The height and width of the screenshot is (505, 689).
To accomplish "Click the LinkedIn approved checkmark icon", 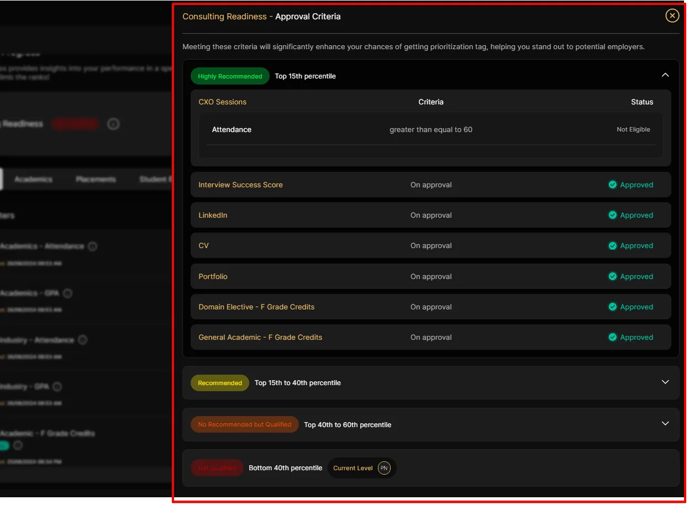I will (612, 215).
